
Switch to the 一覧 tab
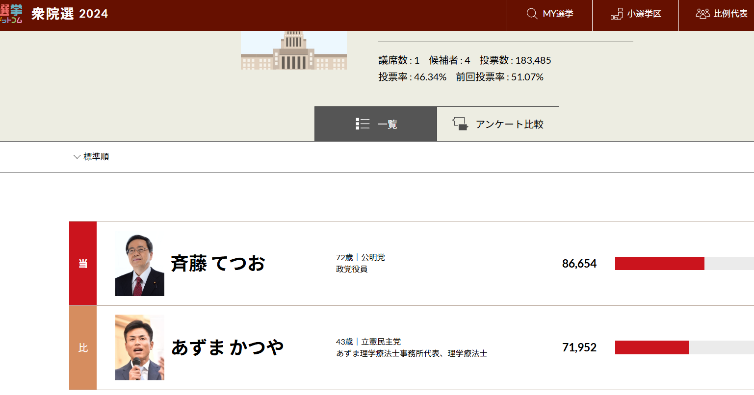(x=376, y=124)
